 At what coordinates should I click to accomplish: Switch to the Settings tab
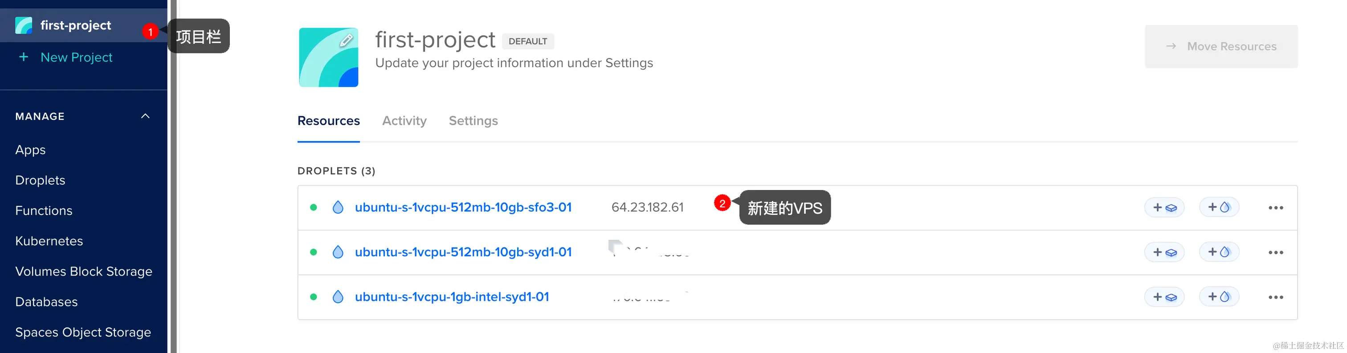(473, 121)
